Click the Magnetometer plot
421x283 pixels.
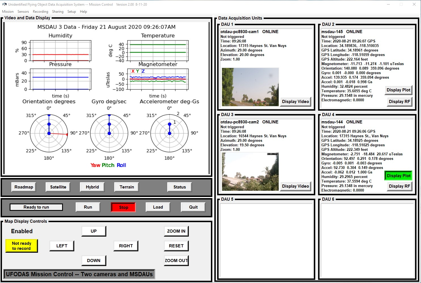[158, 79]
